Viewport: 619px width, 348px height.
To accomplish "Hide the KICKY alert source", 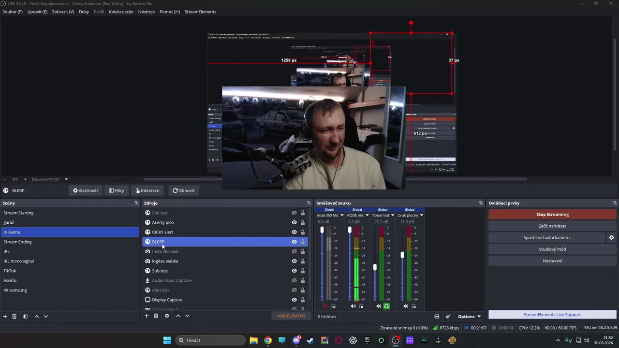I will click(x=294, y=232).
